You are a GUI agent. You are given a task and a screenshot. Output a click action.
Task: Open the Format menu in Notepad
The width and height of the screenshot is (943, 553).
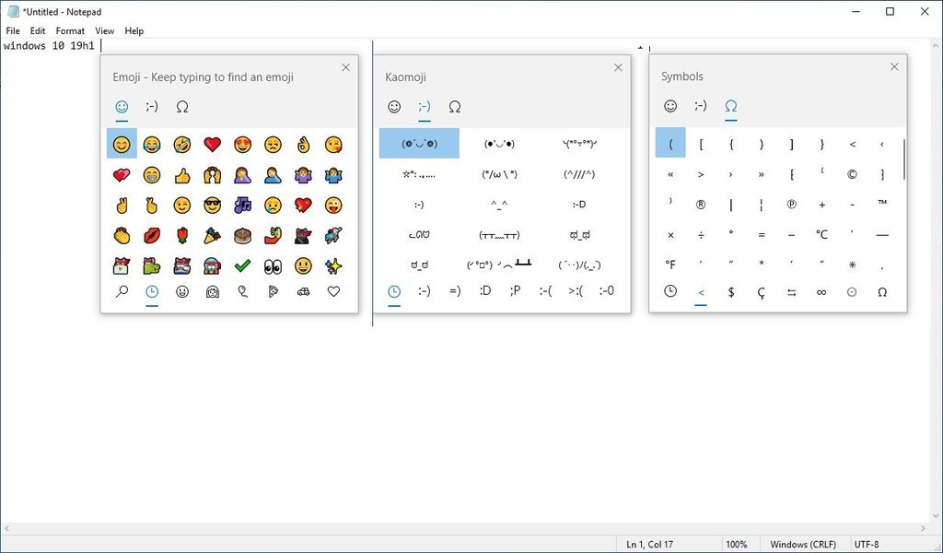click(70, 30)
